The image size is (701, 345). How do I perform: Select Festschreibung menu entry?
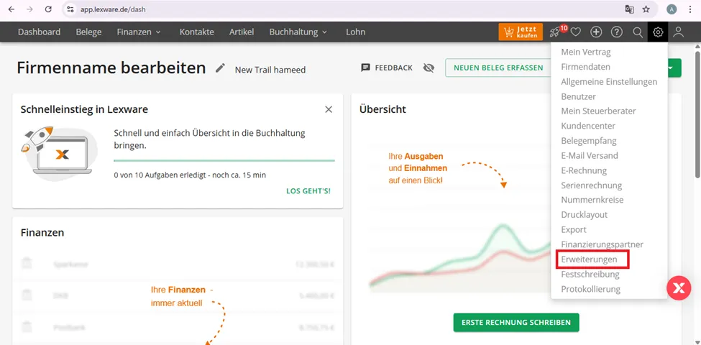pos(590,274)
